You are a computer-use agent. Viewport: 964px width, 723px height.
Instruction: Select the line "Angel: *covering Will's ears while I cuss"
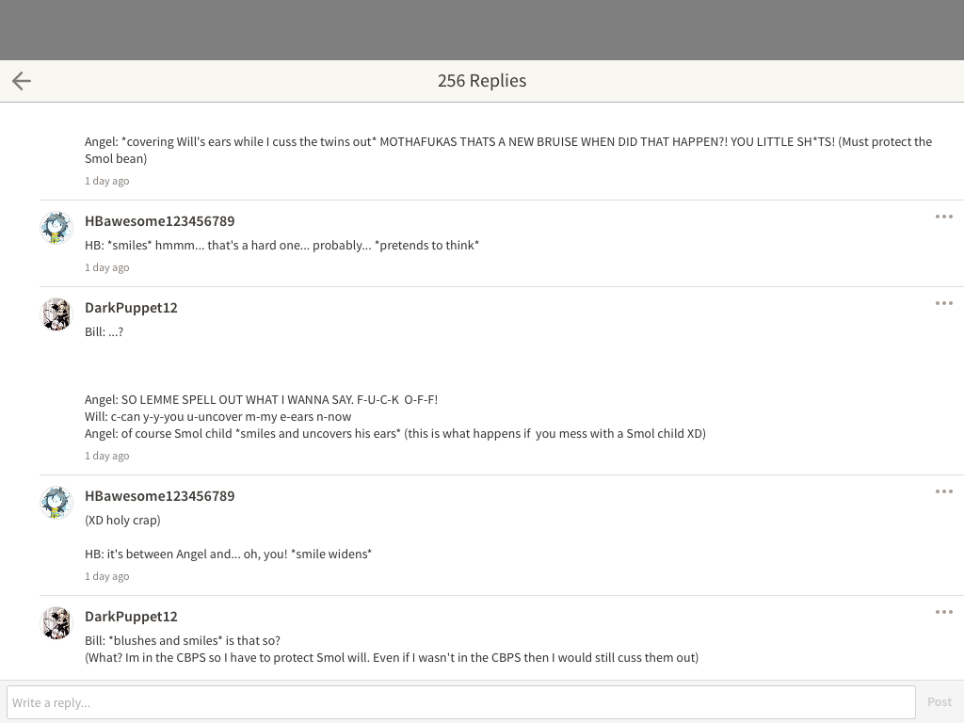click(508, 150)
